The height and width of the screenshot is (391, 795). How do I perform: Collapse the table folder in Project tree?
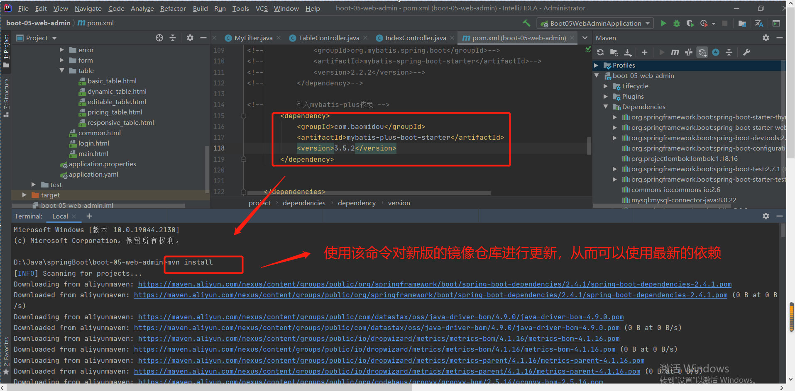[x=62, y=70]
